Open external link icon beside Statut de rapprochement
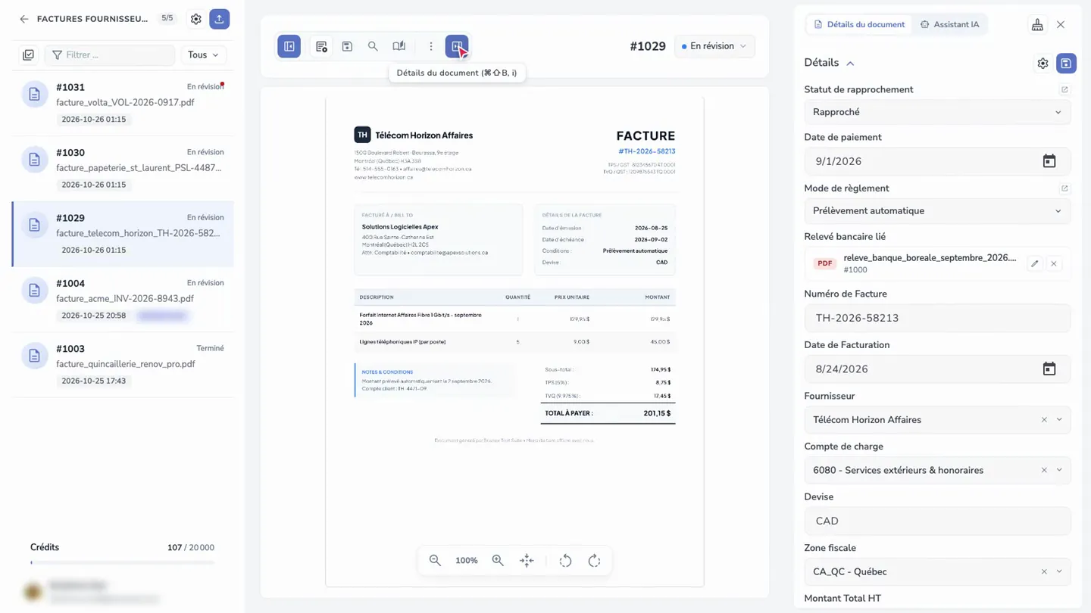Image resolution: width=1091 pixels, height=613 pixels. click(x=1064, y=89)
